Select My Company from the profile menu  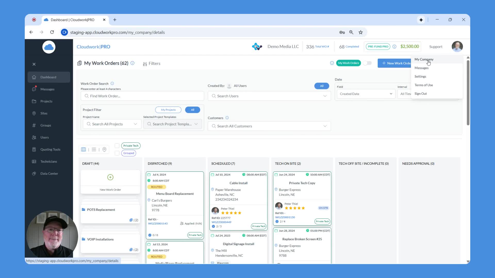[424, 59]
